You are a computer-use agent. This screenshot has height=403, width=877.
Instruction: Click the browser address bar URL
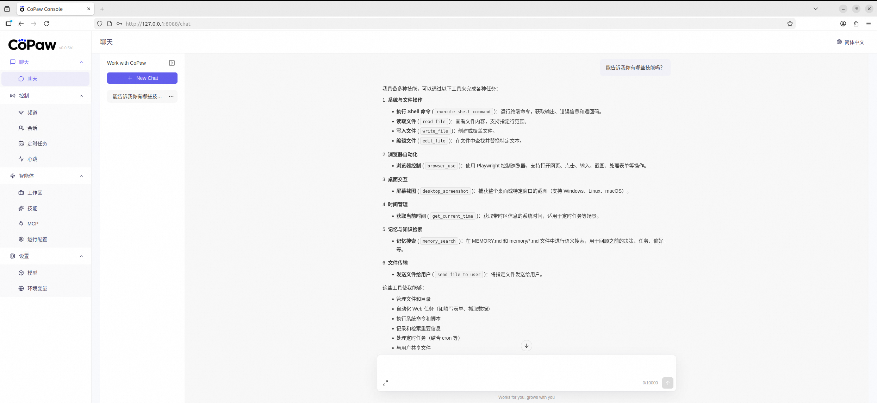(158, 24)
